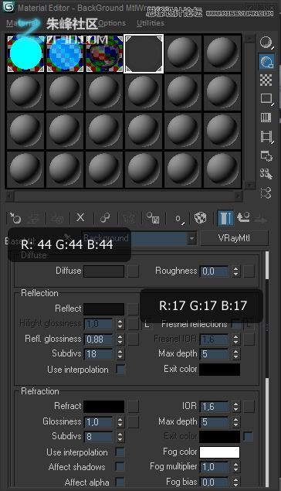The image size is (281, 491).
Task: Open the Utilities menu
Action: [151, 23]
